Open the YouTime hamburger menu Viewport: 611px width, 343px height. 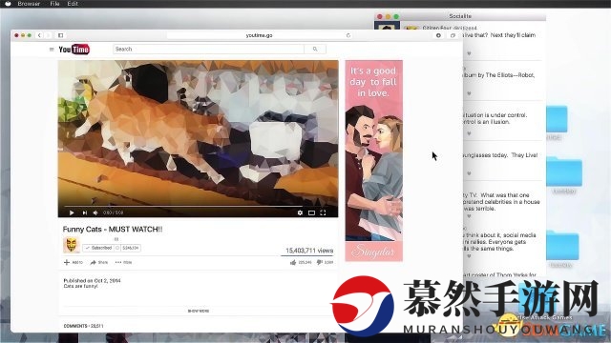(x=52, y=50)
